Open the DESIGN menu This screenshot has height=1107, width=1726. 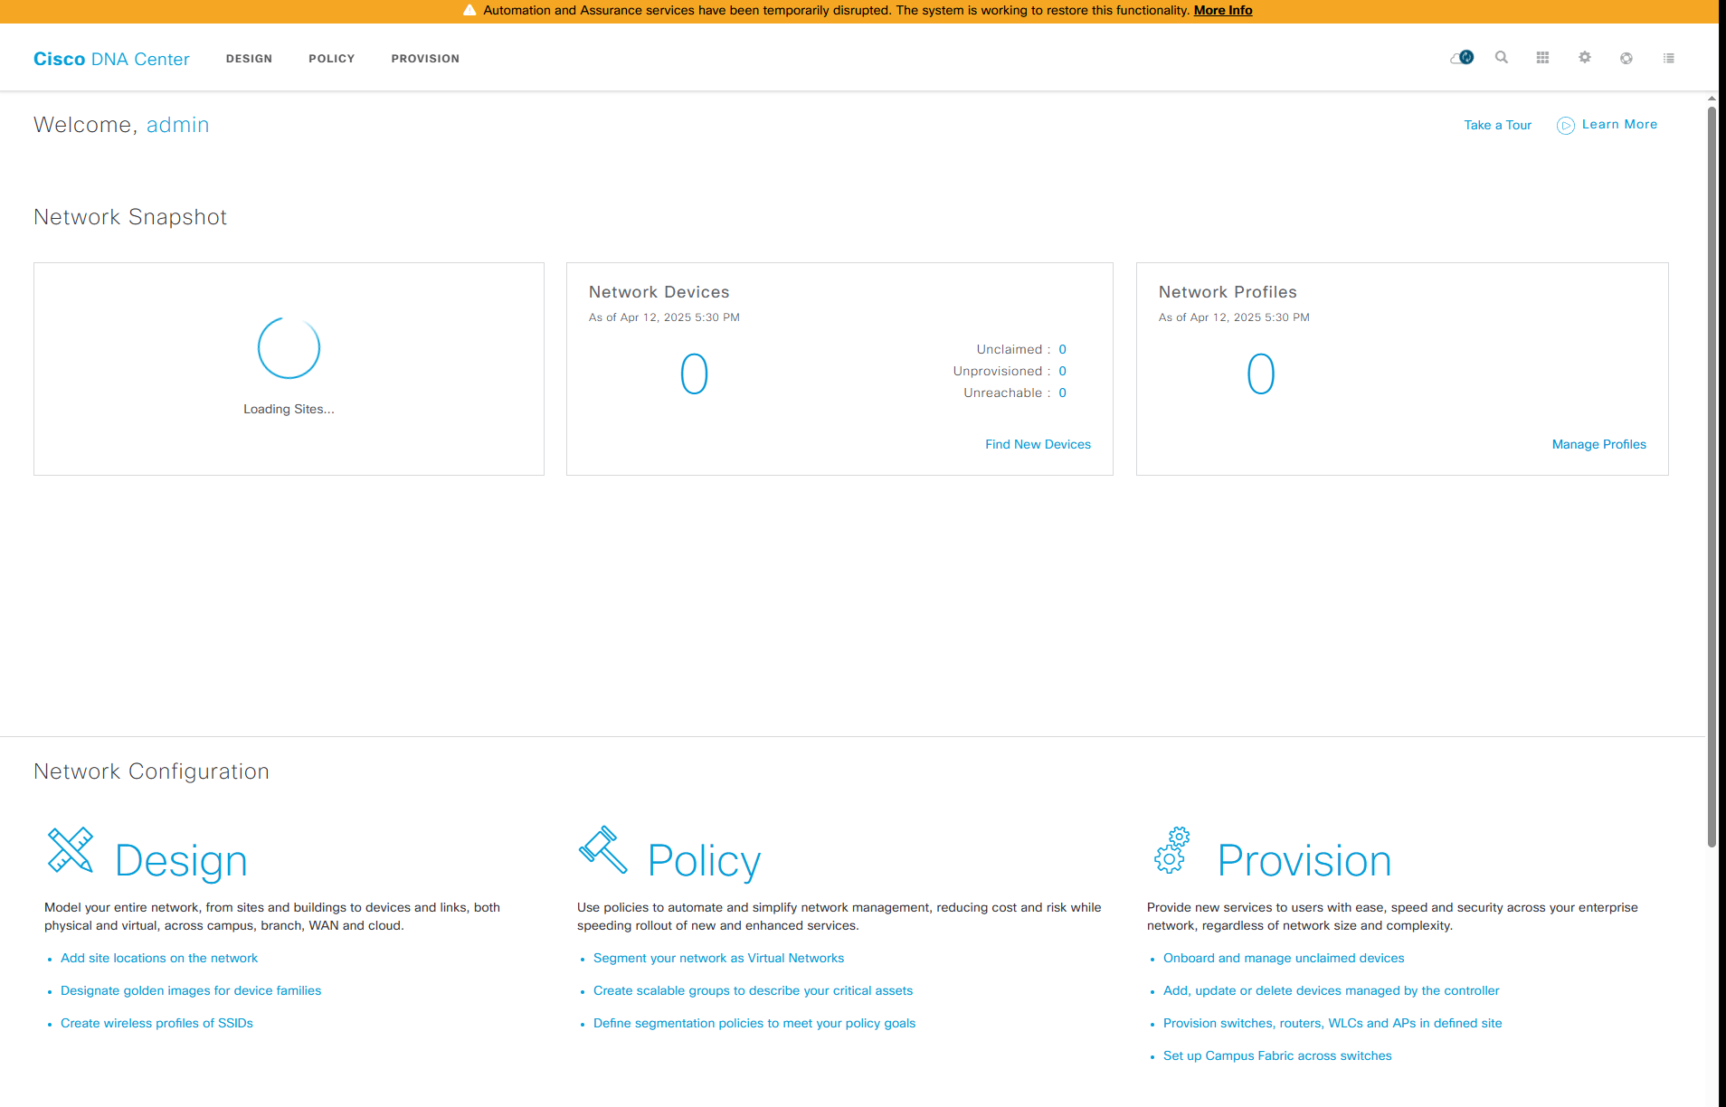pyautogui.click(x=249, y=59)
